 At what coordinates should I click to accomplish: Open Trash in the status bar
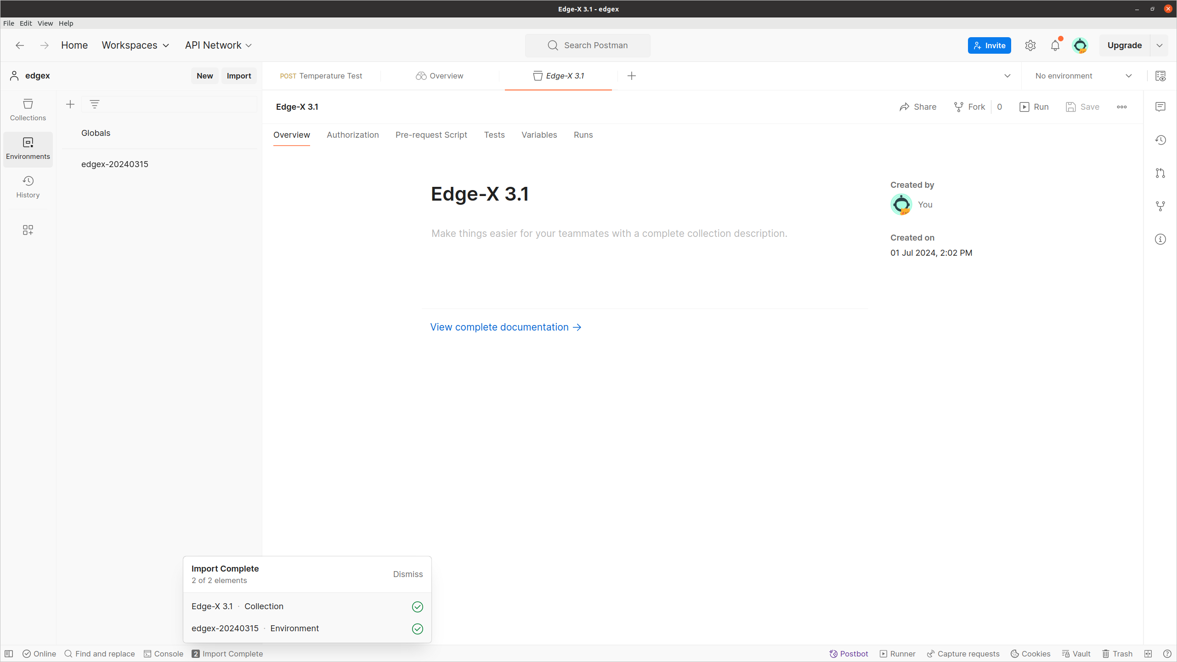(x=1117, y=654)
